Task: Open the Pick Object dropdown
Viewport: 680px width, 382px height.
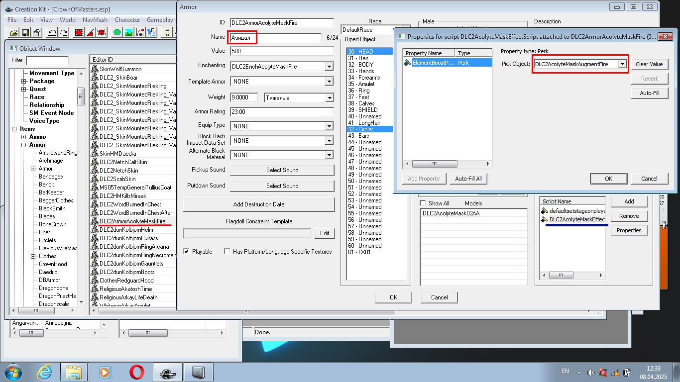Action: click(622, 64)
